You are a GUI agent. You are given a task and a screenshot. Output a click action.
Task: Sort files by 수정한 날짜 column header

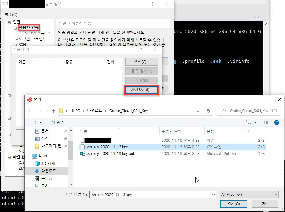171,131
